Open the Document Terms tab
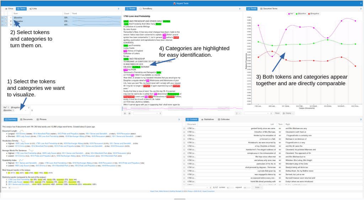Viewport: 364px width, 200px height. (269, 9)
